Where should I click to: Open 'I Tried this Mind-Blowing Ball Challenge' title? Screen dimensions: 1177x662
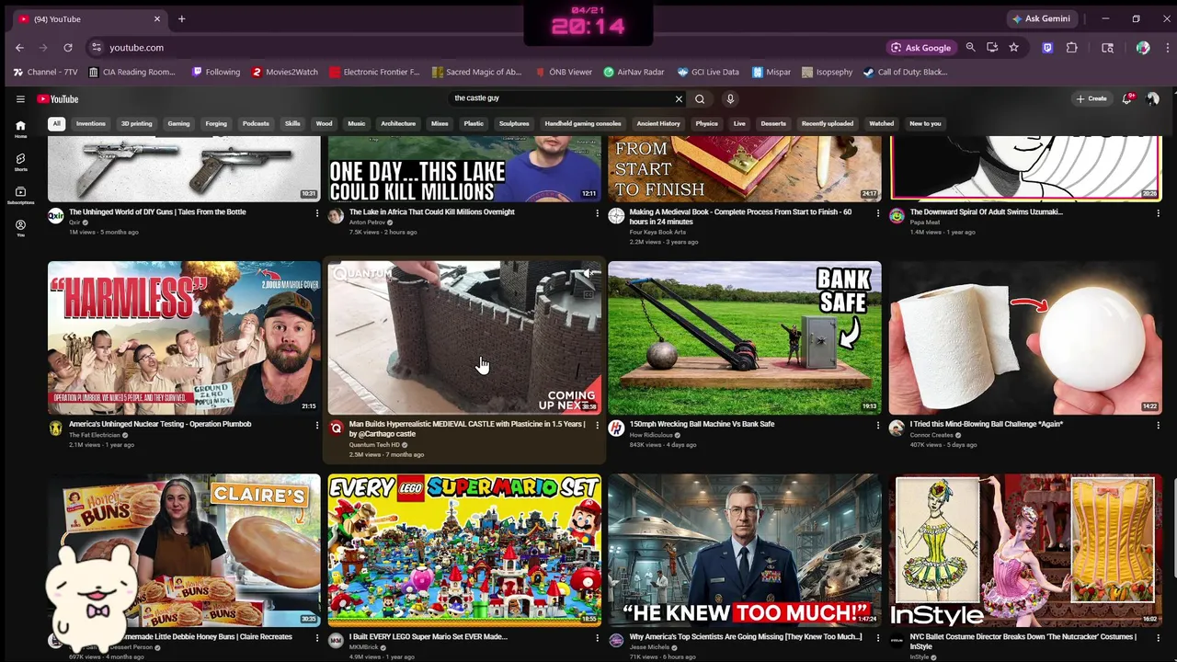pyautogui.click(x=987, y=424)
